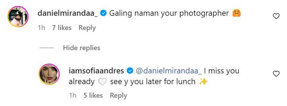The image size is (287, 106).
Task: Reply to iamsofiaandres's lunch comment
Action: coord(118,95)
